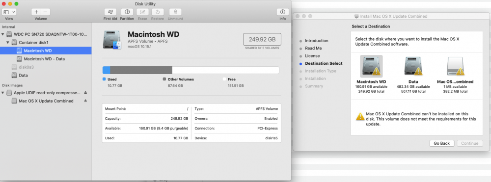Viewport: 491px width, 182px height.
Task: Select the Data volume in sidebar
Action: 46,76
